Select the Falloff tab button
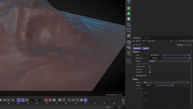193x109 pixels. (146, 48)
